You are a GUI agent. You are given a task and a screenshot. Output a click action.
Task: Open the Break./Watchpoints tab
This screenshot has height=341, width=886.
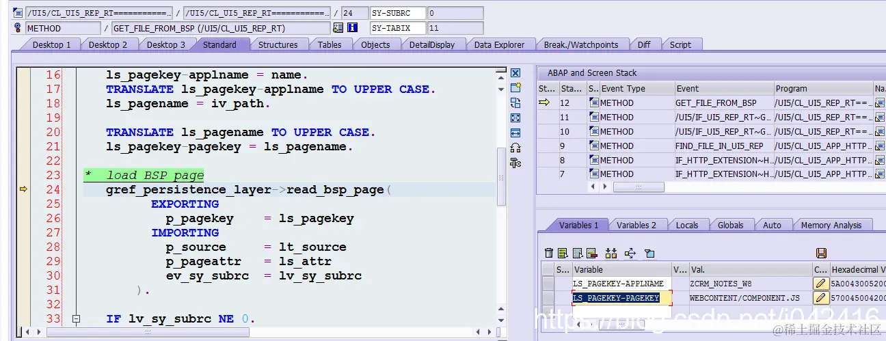click(x=580, y=44)
